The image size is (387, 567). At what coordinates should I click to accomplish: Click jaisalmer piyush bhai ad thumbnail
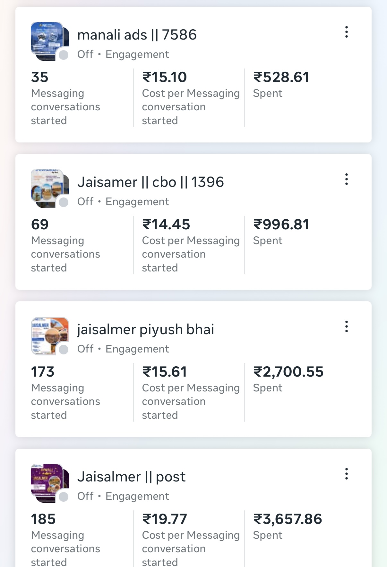point(48,335)
